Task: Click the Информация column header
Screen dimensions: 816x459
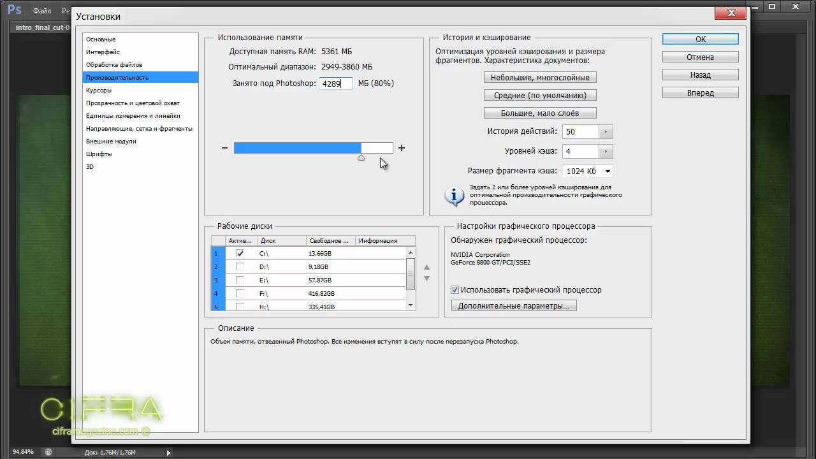Action: (384, 240)
